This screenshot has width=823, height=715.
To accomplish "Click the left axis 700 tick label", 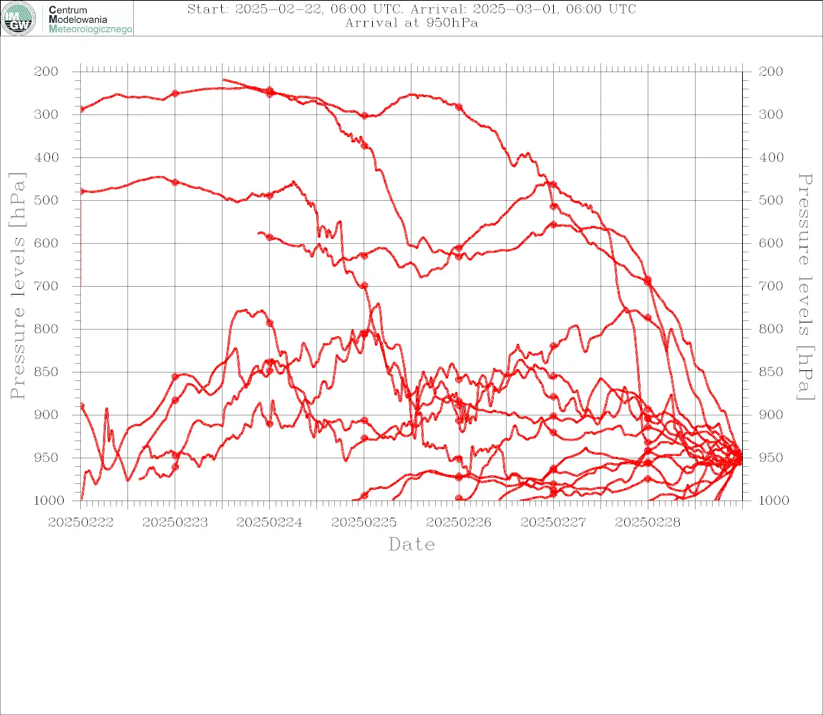I will pos(47,287).
